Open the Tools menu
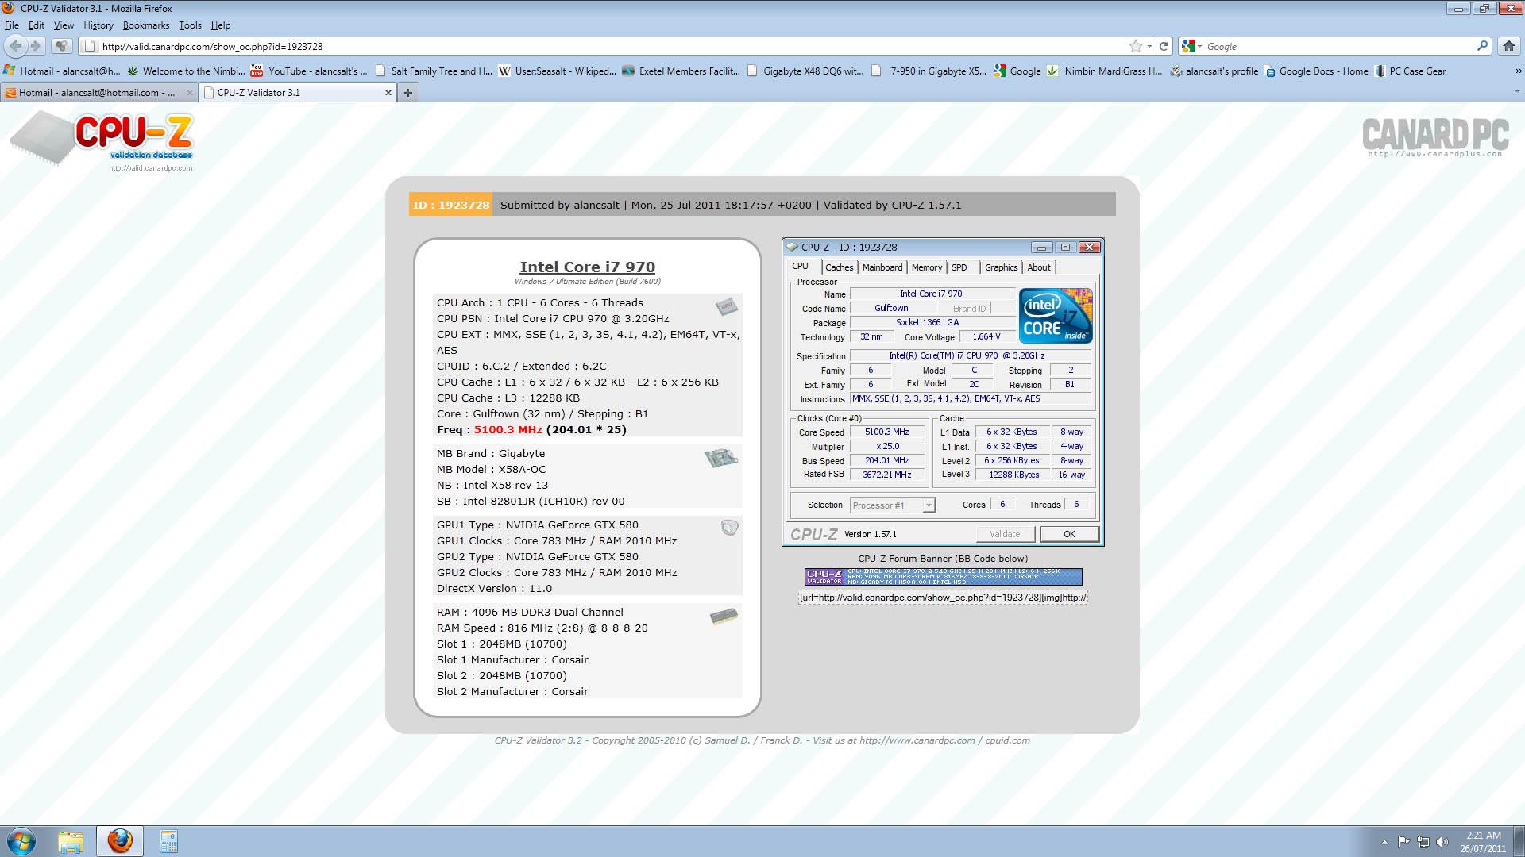The image size is (1525, 857). pos(190,25)
